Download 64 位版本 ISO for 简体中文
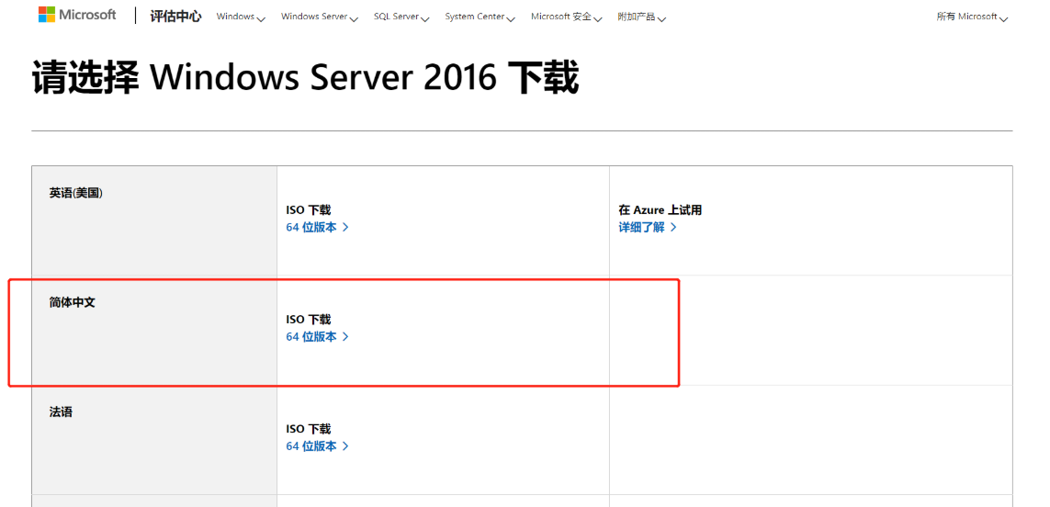 tap(318, 337)
